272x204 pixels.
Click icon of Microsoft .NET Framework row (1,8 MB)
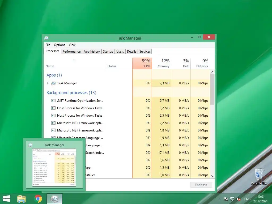tap(53, 130)
